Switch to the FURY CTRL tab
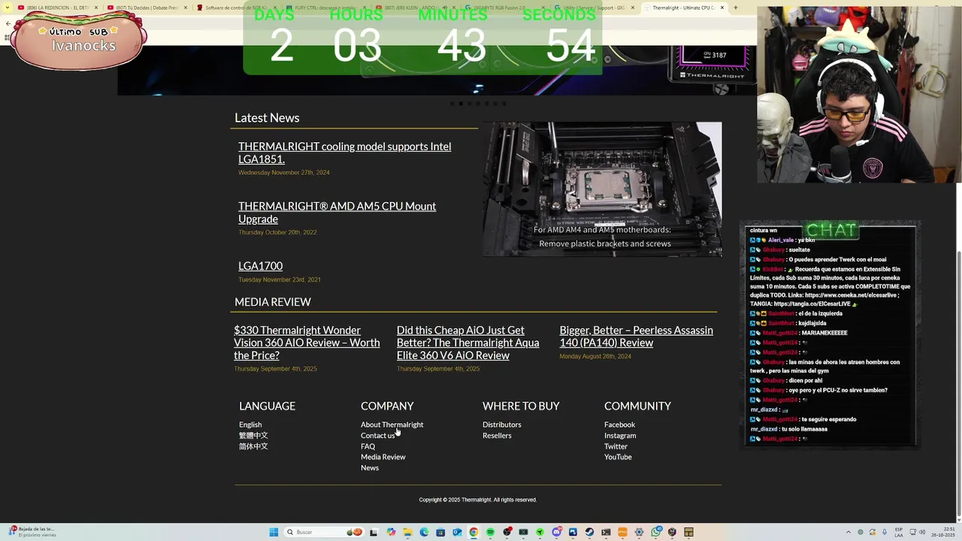Viewport: 962px width, 541px height. point(327,8)
